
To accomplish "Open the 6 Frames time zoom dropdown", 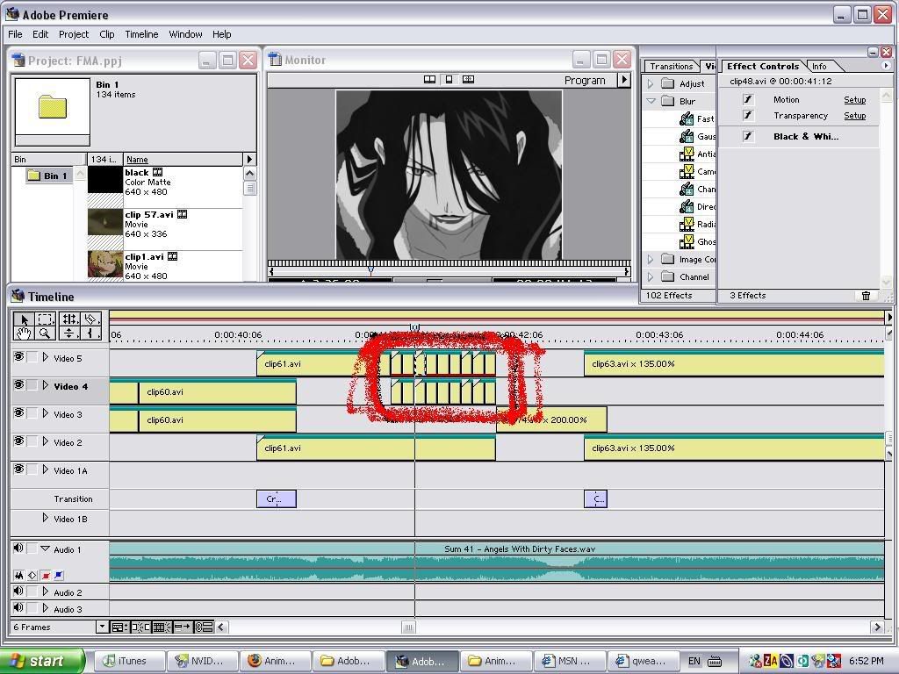I will [102, 627].
